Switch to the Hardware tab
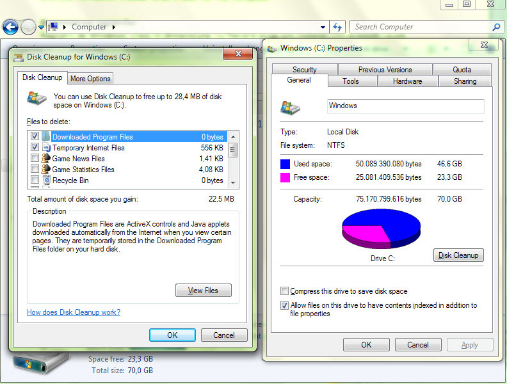Screen dimensions: 507x384 (x=407, y=81)
